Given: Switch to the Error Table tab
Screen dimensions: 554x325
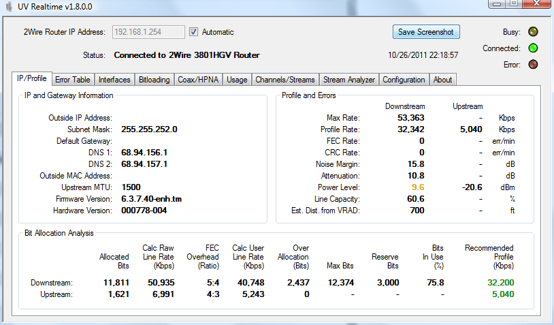Looking at the screenshot, I should (72, 80).
